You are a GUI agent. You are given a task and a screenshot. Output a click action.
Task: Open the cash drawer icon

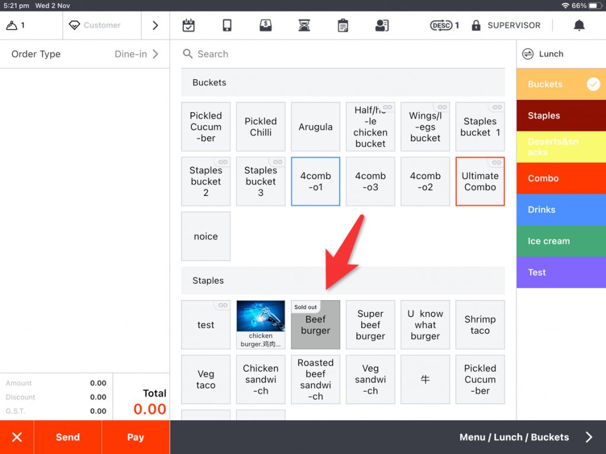click(266, 25)
